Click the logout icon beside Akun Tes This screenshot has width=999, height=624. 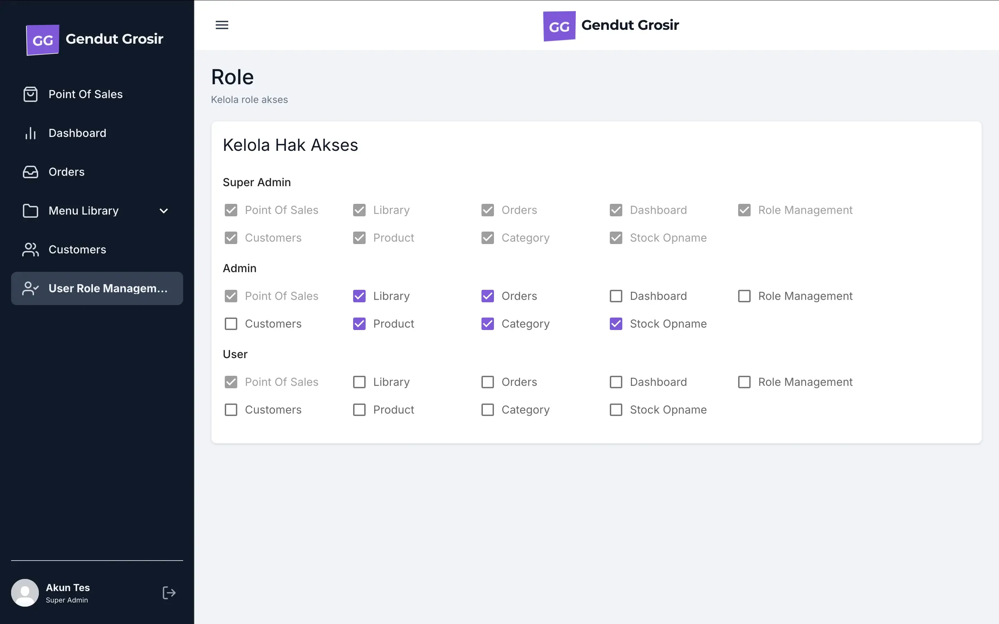coord(169,593)
